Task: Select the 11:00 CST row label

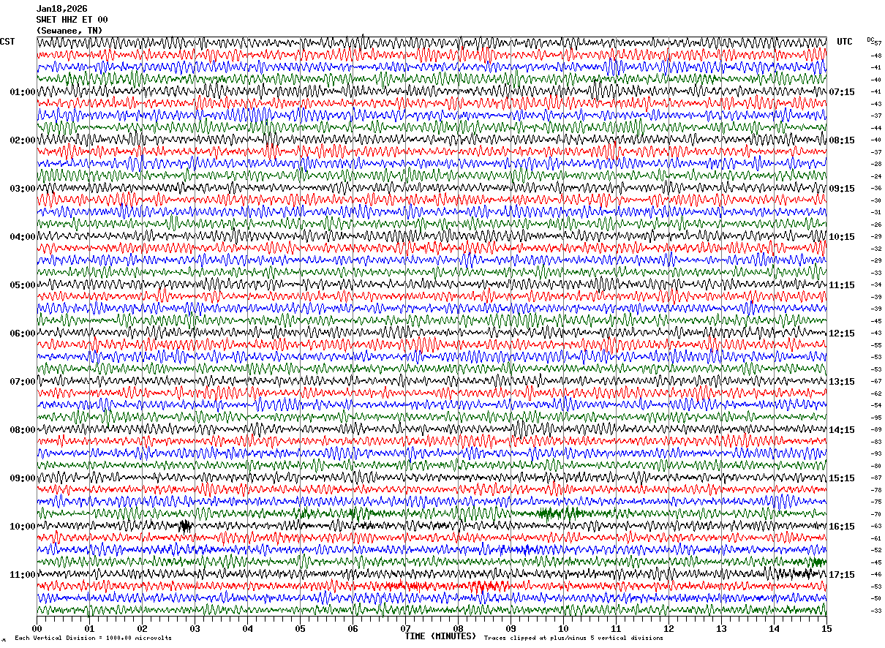Action: 23,575
